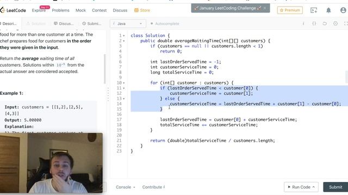This screenshot has width=348, height=195.
Task: Open the Explore menu item
Action: pos(39,10)
